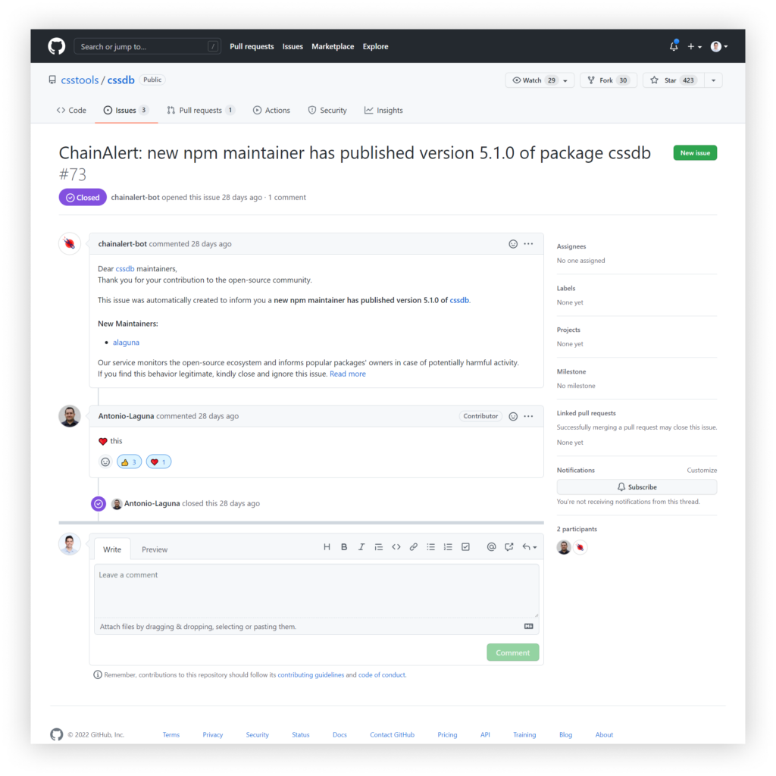The image size is (776, 776).
Task: Open the Contact GitHub footer link
Action: pyautogui.click(x=392, y=735)
